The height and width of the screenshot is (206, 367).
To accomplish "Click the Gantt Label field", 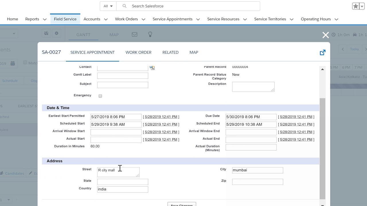I will 123,76.
